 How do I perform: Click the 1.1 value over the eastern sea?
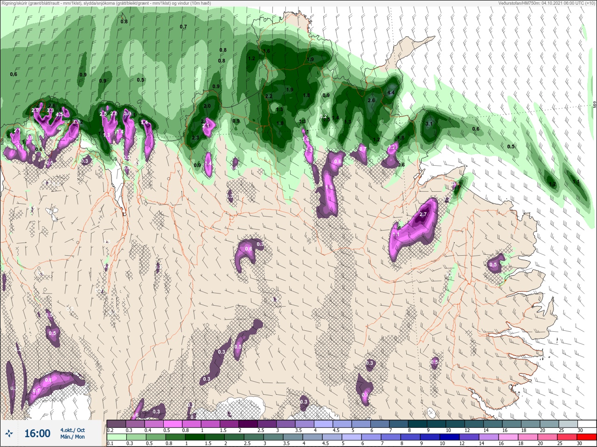pyautogui.click(x=576, y=182)
